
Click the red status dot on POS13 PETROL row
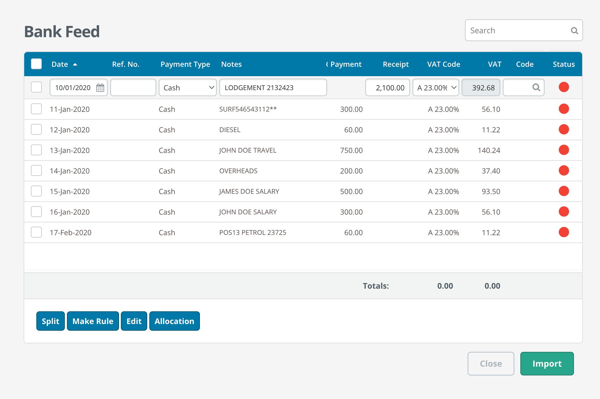564,232
